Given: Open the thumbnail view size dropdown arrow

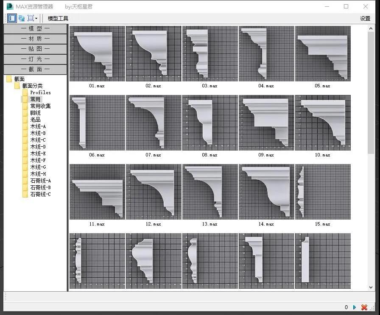Looking at the screenshot, I should coord(36,18).
